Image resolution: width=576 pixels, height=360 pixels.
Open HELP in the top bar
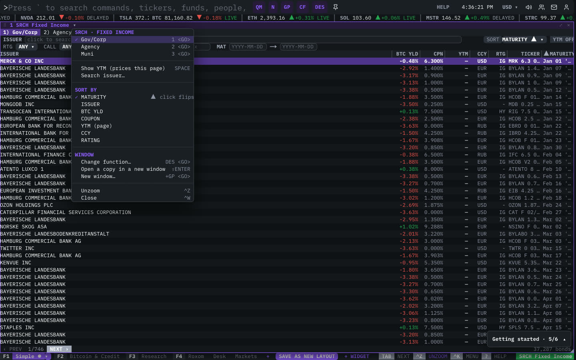443,7
